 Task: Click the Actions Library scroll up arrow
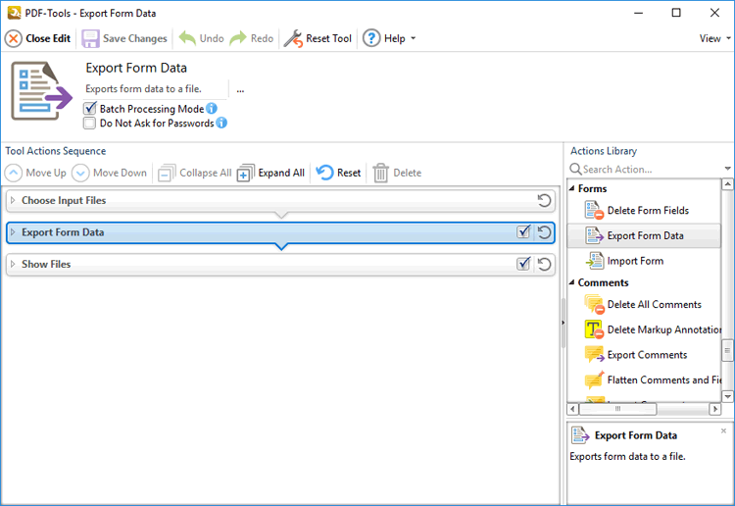(x=727, y=183)
